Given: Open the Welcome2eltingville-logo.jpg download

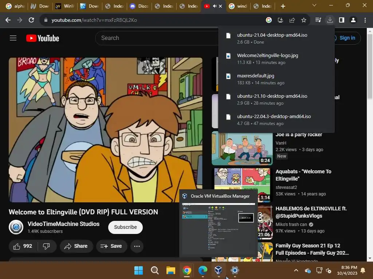Looking at the screenshot, I should [276, 58].
